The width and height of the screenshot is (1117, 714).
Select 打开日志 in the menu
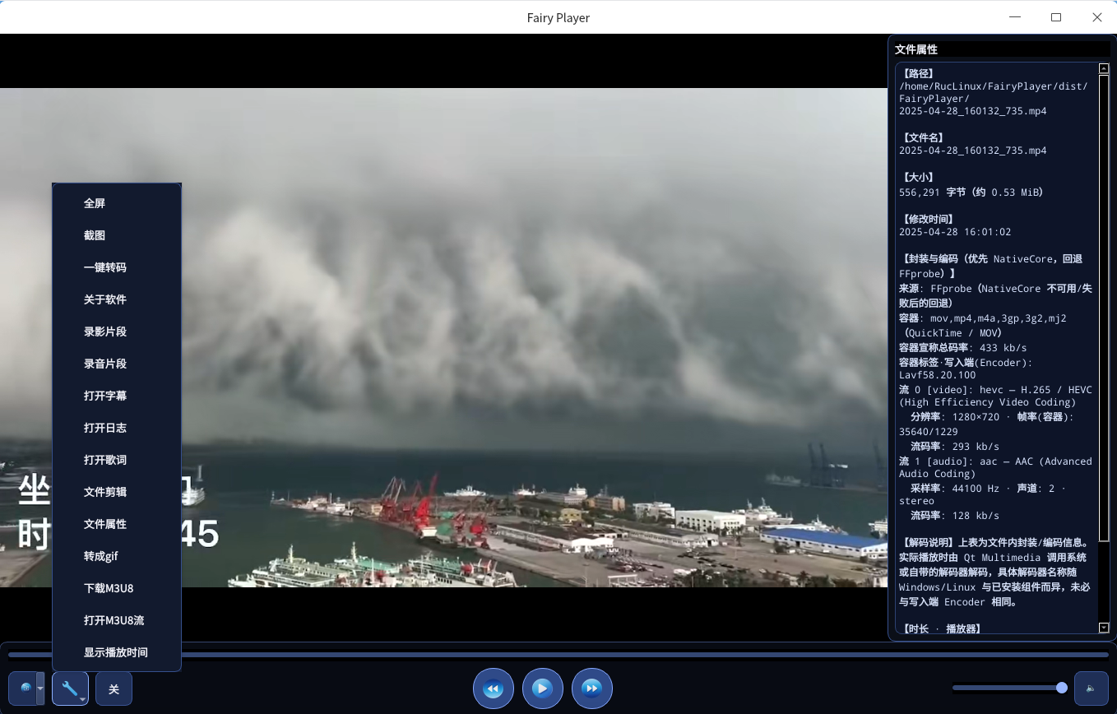click(117, 428)
